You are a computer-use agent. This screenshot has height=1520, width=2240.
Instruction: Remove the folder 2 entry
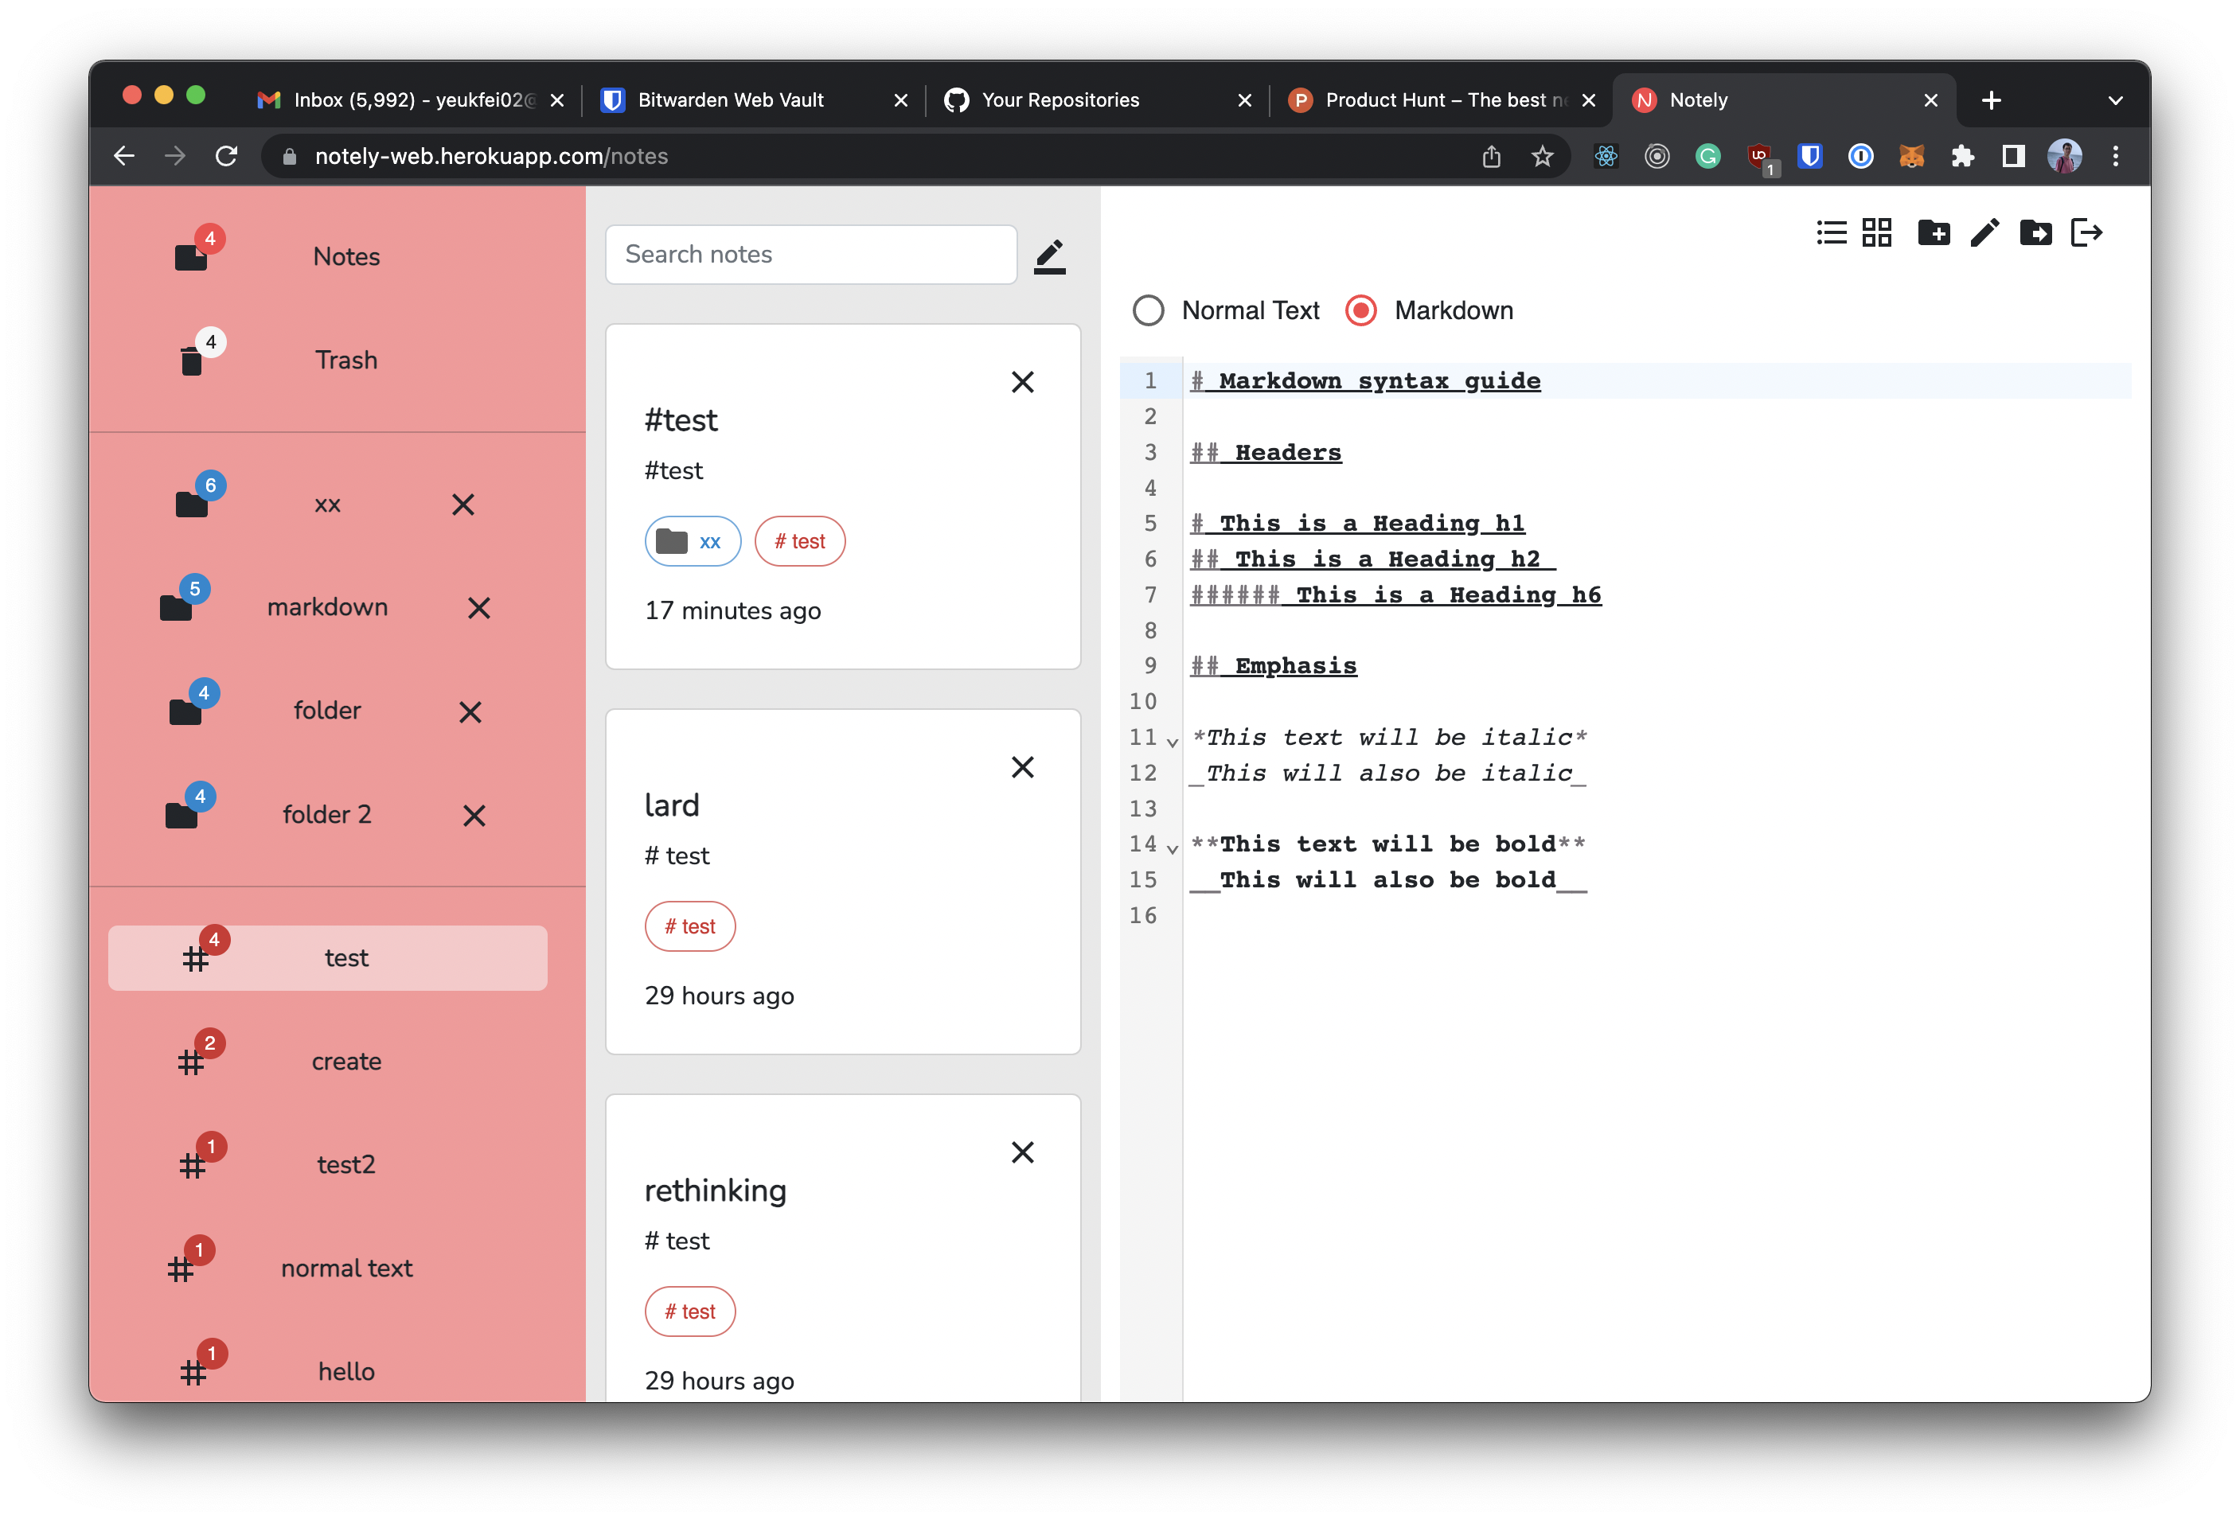pyautogui.click(x=474, y=817)
